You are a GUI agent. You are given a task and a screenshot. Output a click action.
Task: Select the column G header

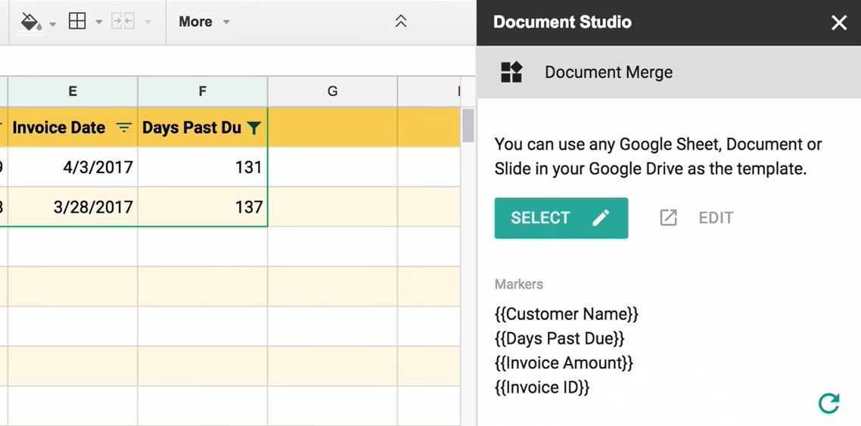332,92
